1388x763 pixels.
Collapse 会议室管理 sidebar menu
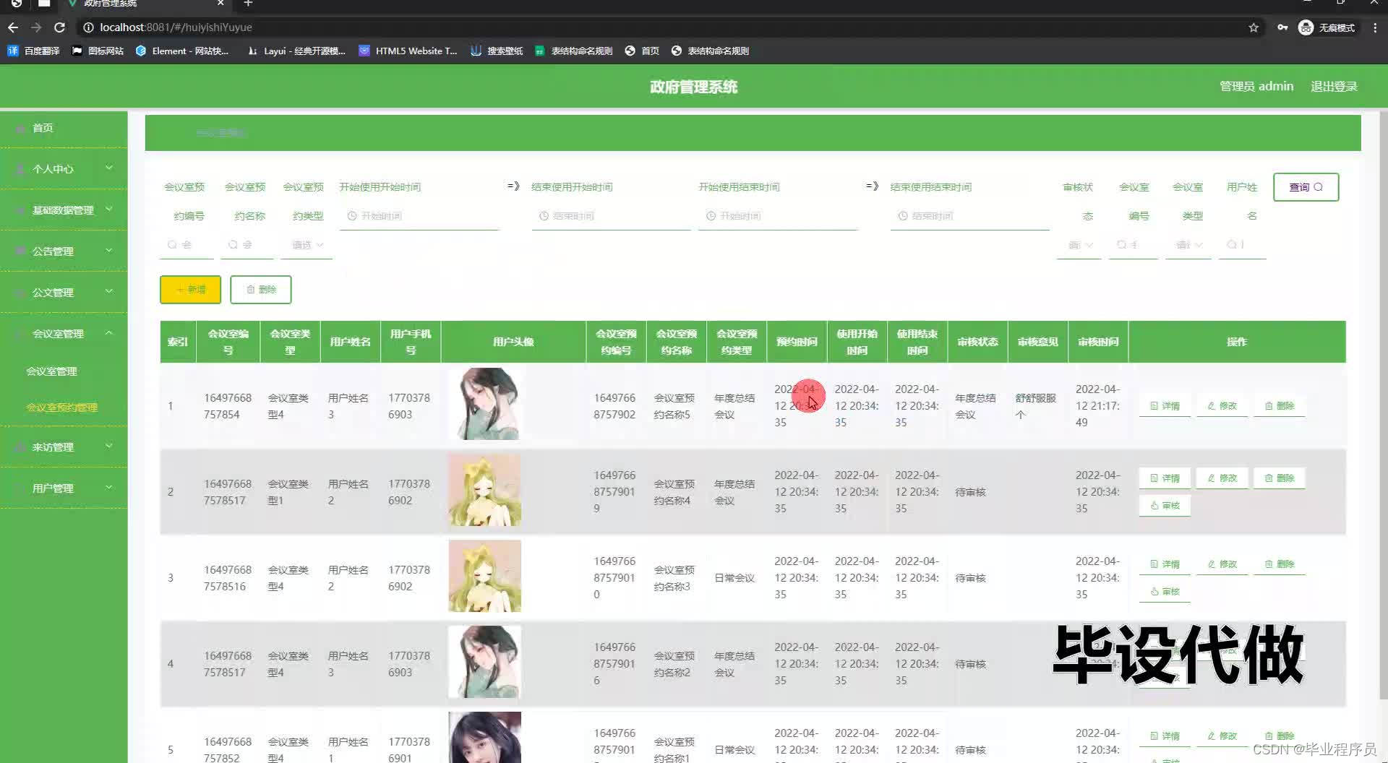pyautogui.click(x=64, y=333)
